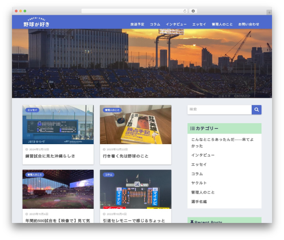Open 放送予定 menu item
Screen dimensions: 284x240
coord(137,24)
